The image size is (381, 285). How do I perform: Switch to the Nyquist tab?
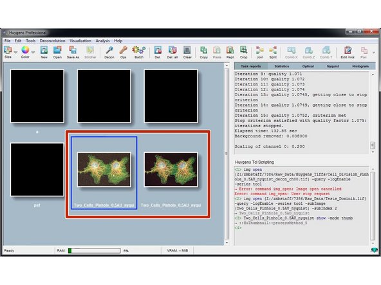(x=333, y=66)
